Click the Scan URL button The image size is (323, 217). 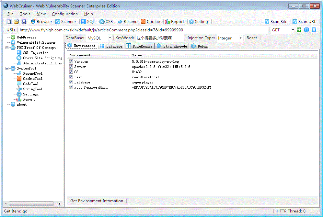coord(304,22)
